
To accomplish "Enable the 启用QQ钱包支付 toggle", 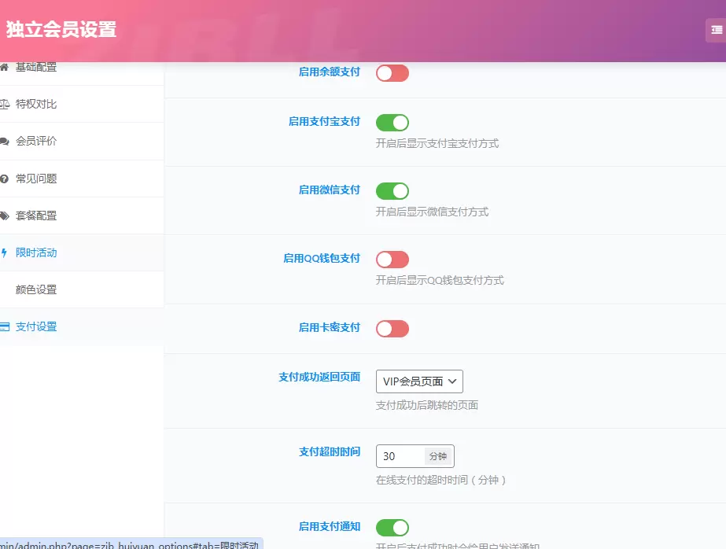I will point(392,260).
